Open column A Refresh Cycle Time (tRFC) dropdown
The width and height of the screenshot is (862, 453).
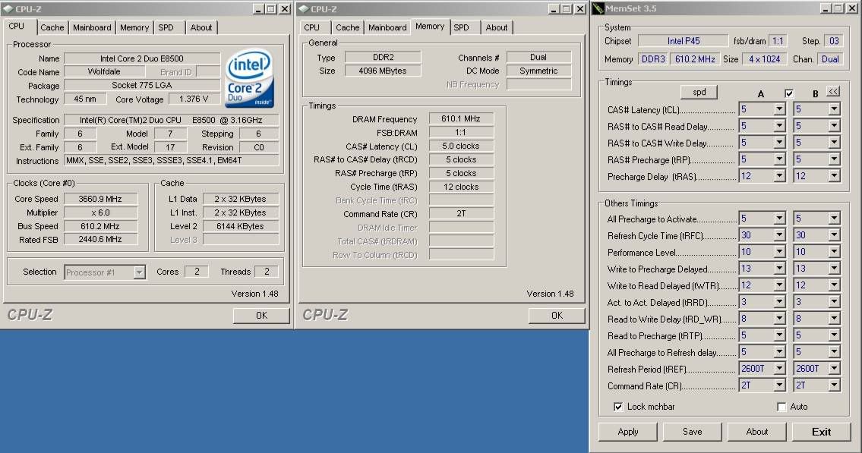(779, 235)
